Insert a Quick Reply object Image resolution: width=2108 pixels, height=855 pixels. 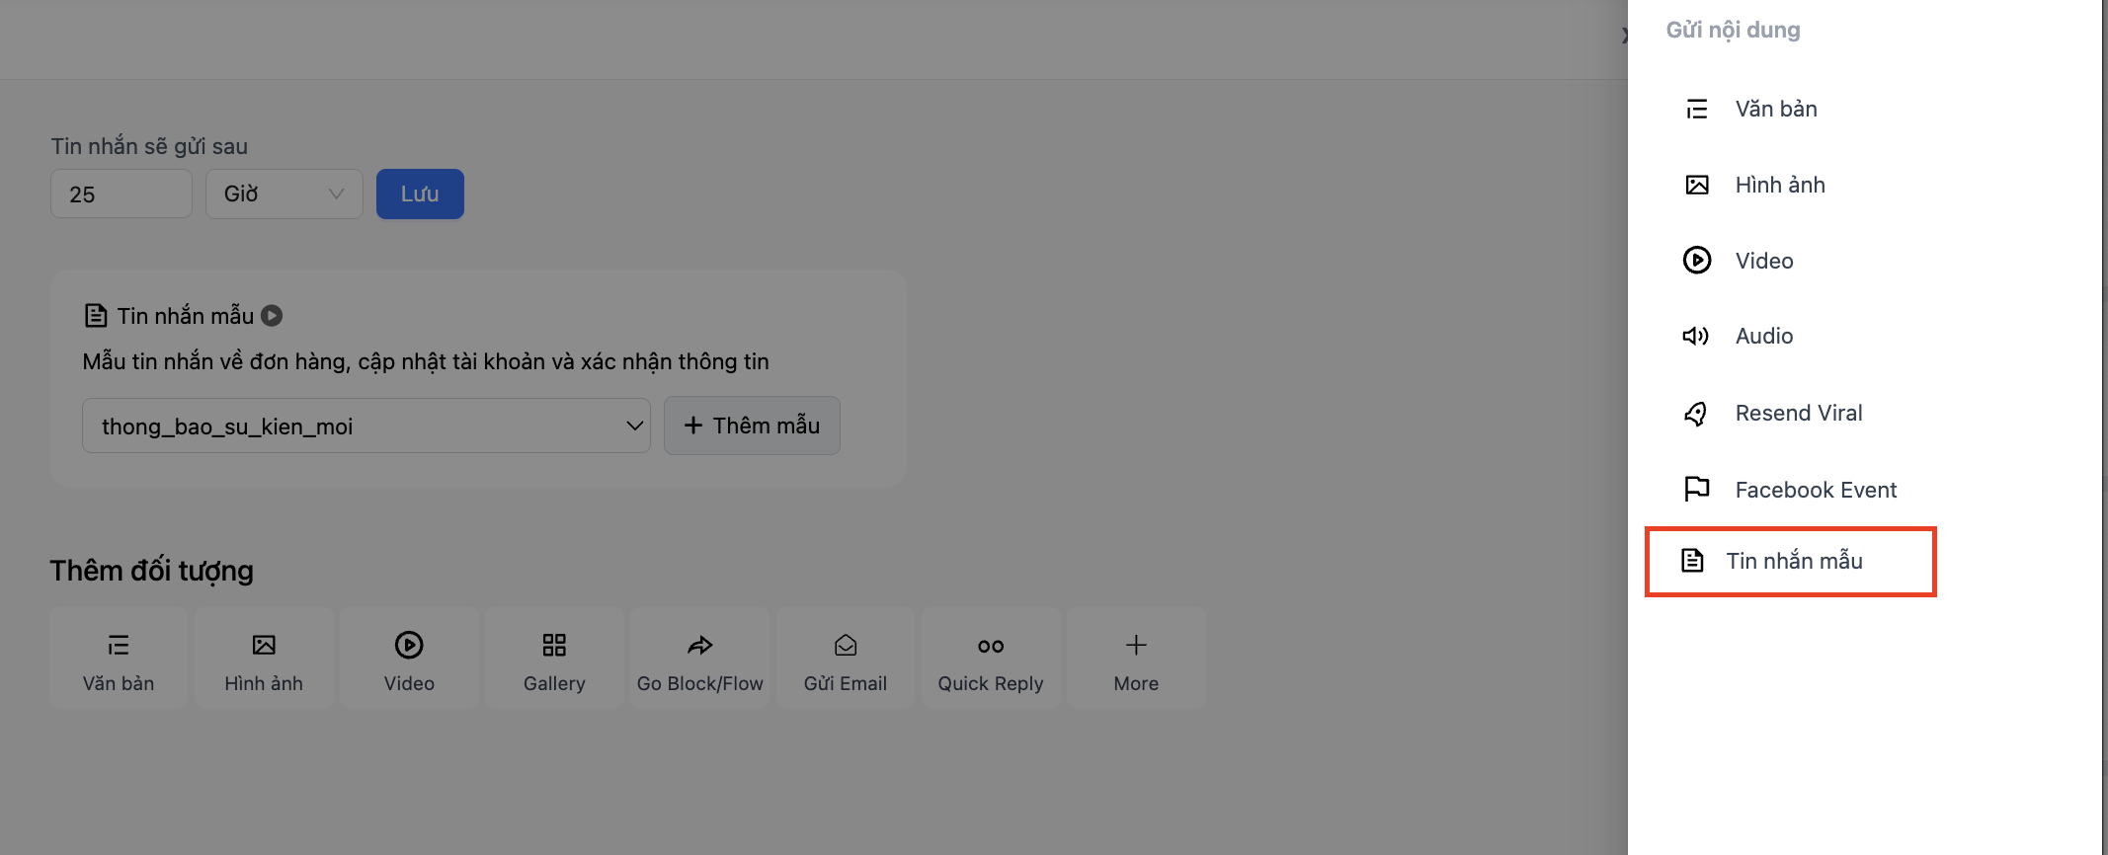point(990,659)
